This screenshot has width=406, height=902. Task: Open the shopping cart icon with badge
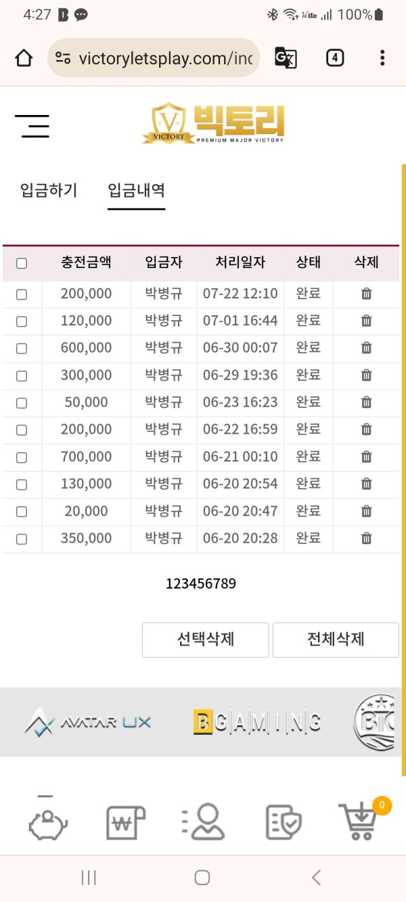click(x=363, y=819)
